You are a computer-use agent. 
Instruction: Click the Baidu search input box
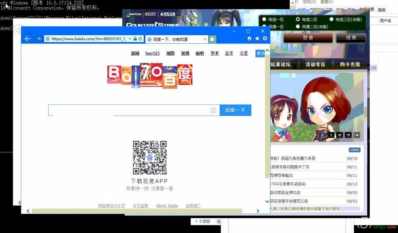134,110
